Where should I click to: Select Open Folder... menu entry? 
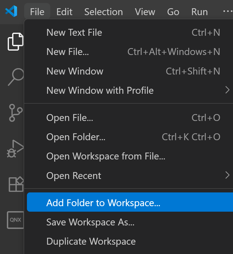tap(76, 137)
